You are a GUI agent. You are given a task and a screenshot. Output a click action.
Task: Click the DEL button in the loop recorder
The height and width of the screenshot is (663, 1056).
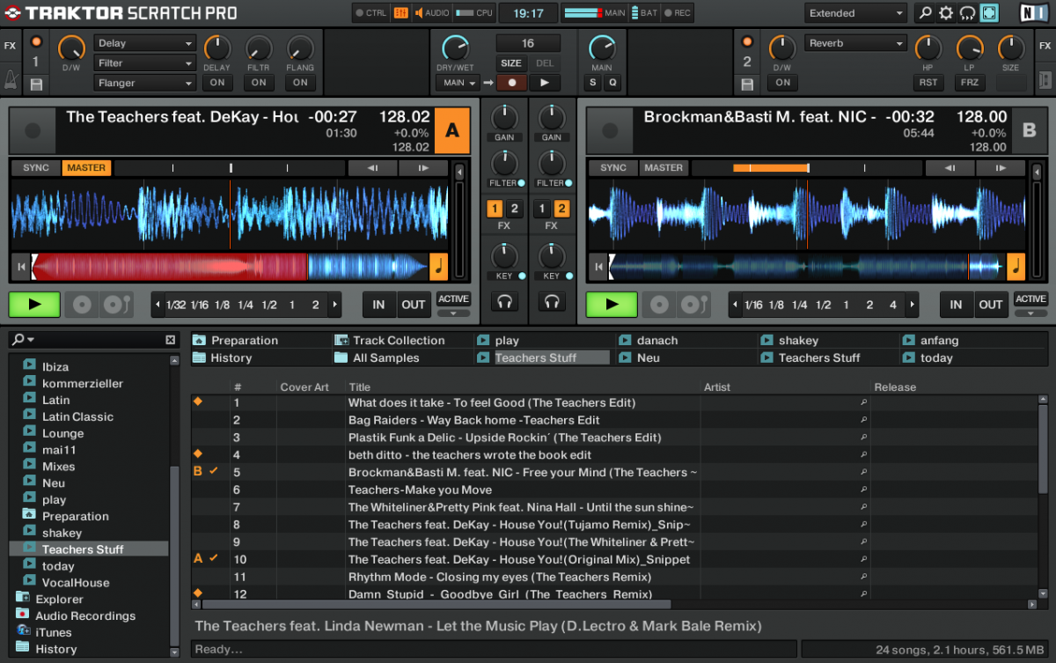click(x=545, y=63)
